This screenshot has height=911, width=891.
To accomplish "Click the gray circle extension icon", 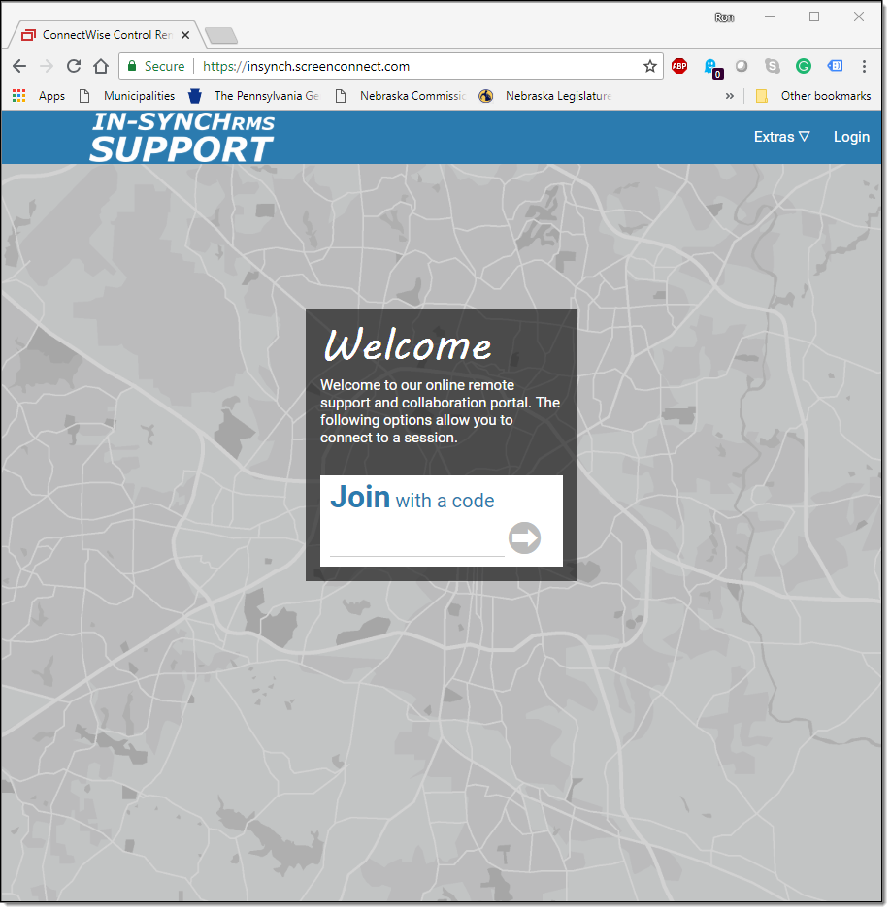I will tap(742, 66).
